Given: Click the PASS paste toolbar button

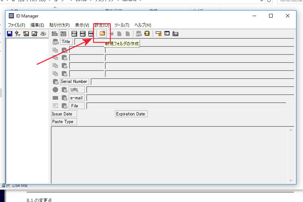Looking at the screenshot, I should click(x=63, y=34).
